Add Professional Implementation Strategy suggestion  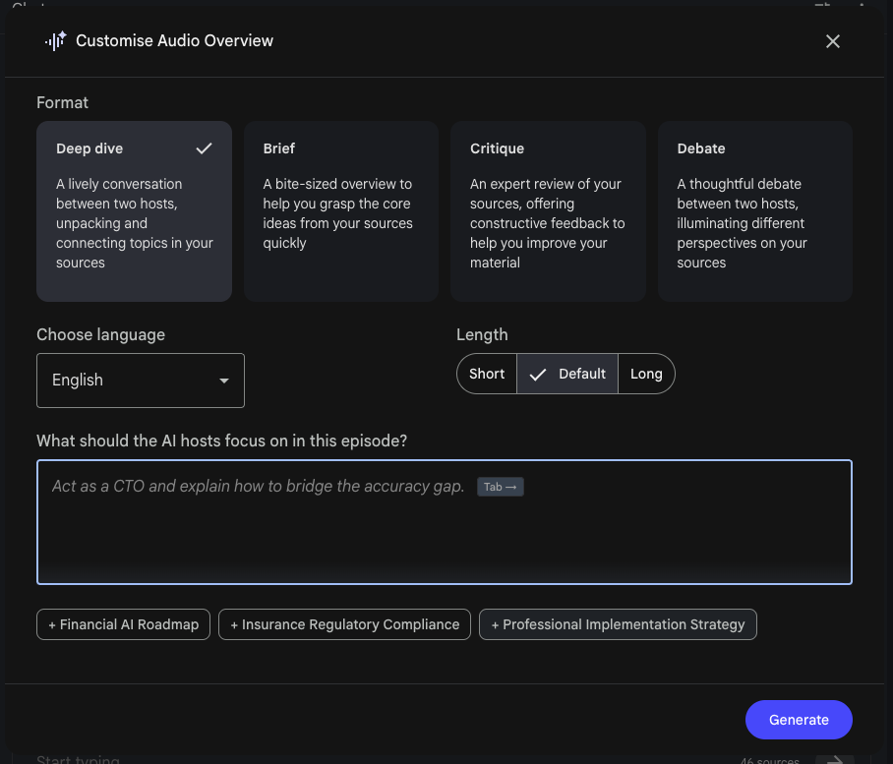618,624
